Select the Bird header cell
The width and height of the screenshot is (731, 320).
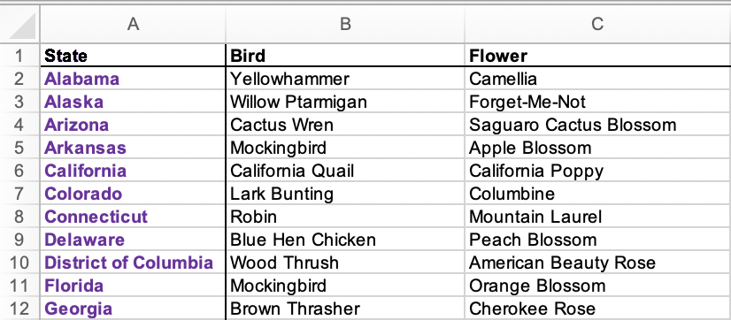[x=345, y=56]
